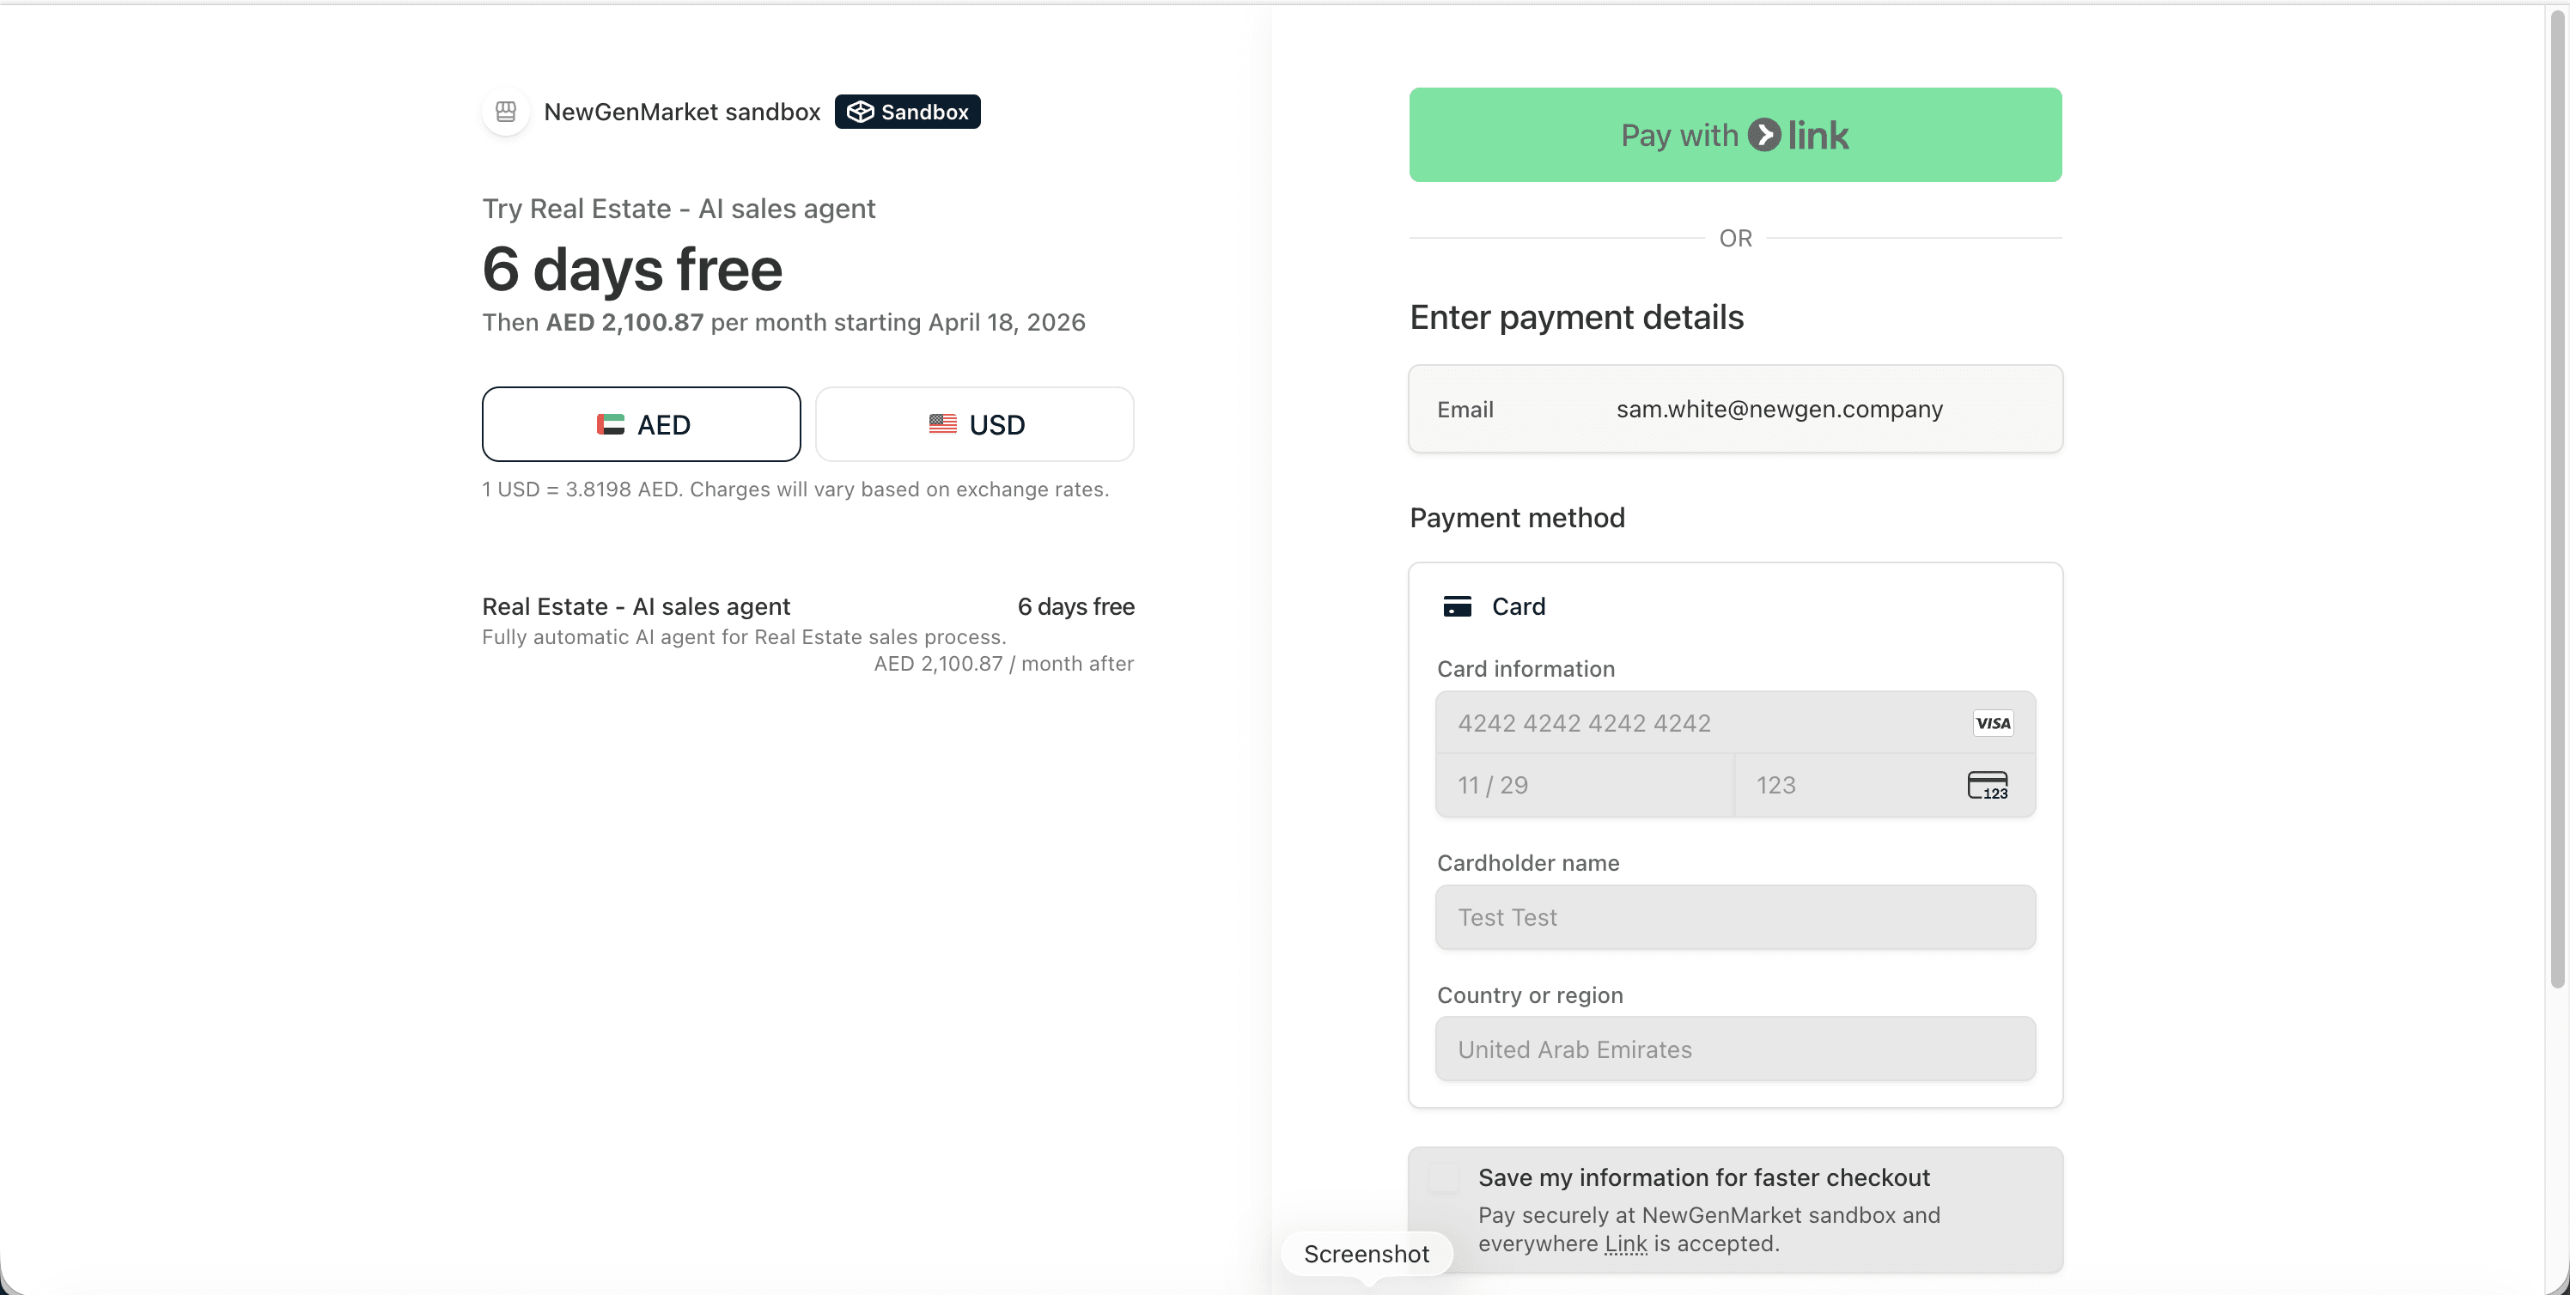Click the Screenshot tooltip bubble
Image resolution: width=2570 pixels, height=1295 pixels.
tap(1367, 1253)
